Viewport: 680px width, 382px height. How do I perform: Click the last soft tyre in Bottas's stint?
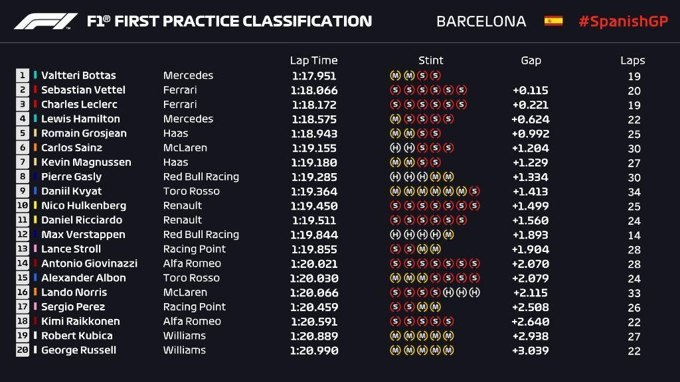tap(435, 76)
